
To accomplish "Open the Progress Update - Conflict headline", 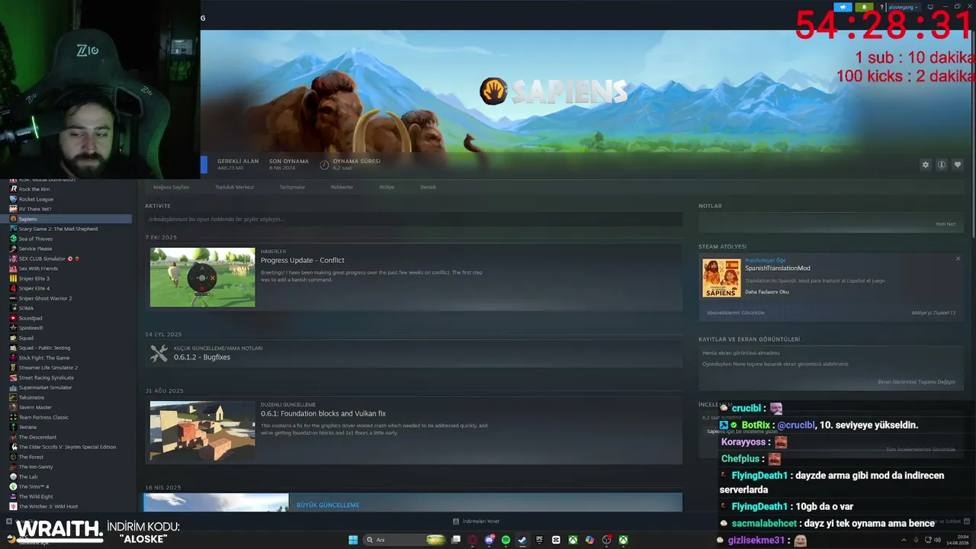I will pos(303,260).
